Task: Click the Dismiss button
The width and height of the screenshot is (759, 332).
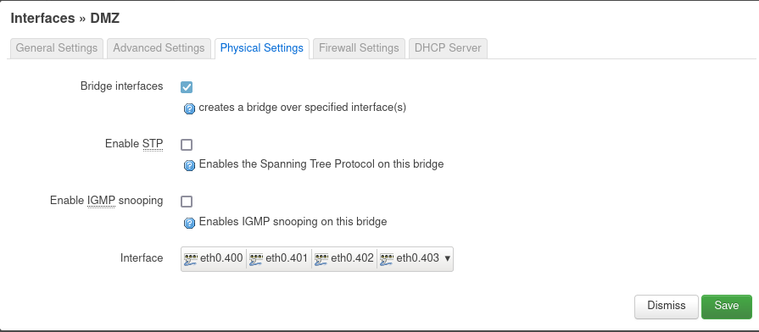Action: click(x=667, y=307)
